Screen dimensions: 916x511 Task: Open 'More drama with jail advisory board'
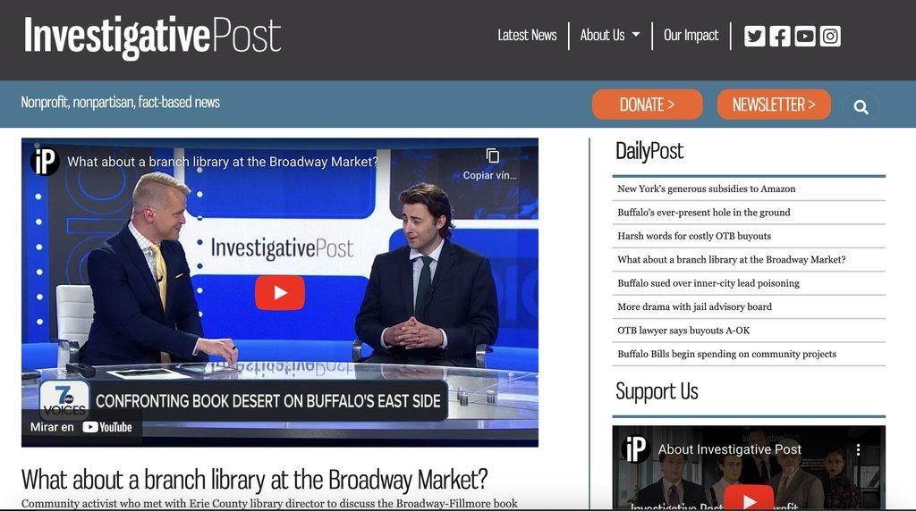tap(694, 306)
